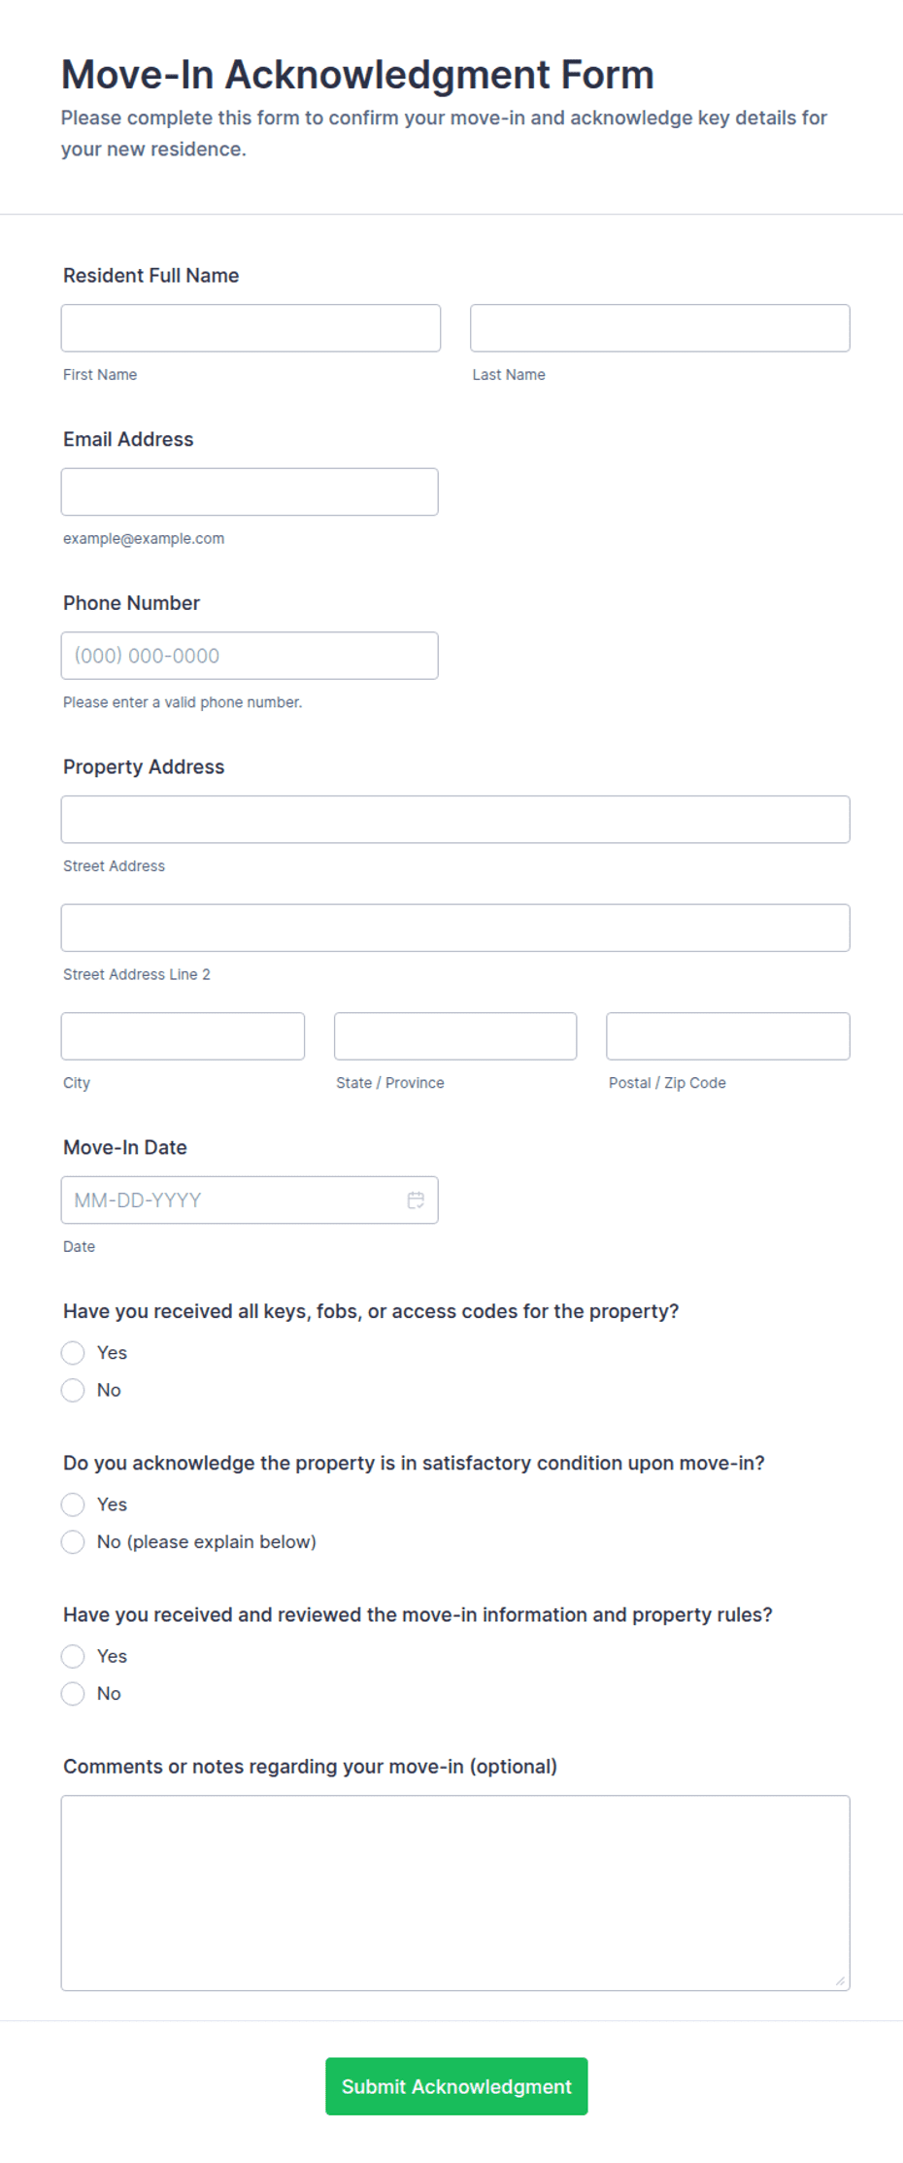This screenshot has width=903, height=2163.
Task: Focus the First Name field
Action: 251,328
